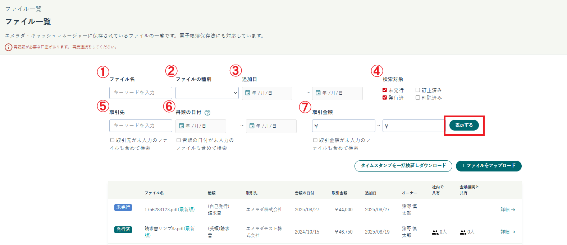Open 詳細 link for 1756283123.pdf row
Viewport: 567px width, 245px height.
pyautogui.click(x=508, y=209)
